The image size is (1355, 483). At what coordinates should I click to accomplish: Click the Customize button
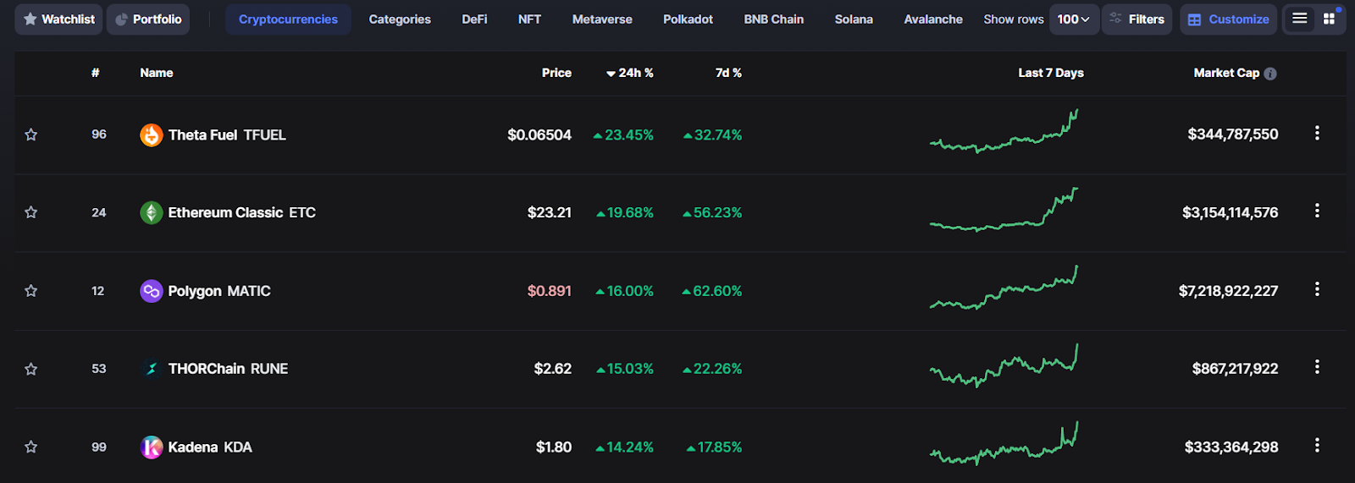[1228, 19]
